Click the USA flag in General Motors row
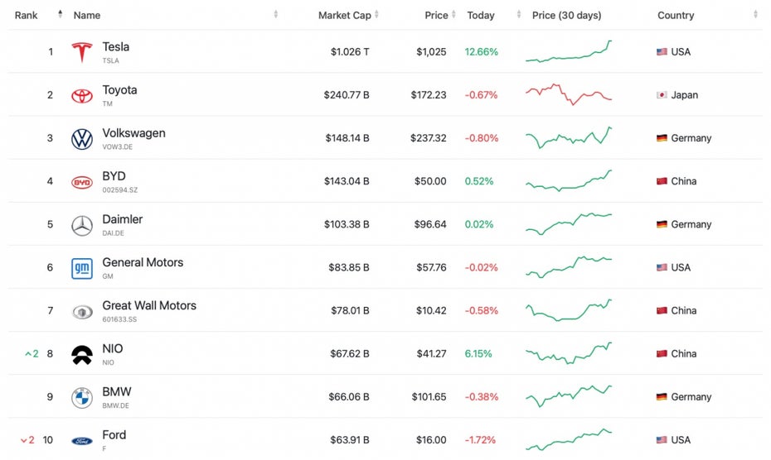771x460 pixels. tap(662, 267)
